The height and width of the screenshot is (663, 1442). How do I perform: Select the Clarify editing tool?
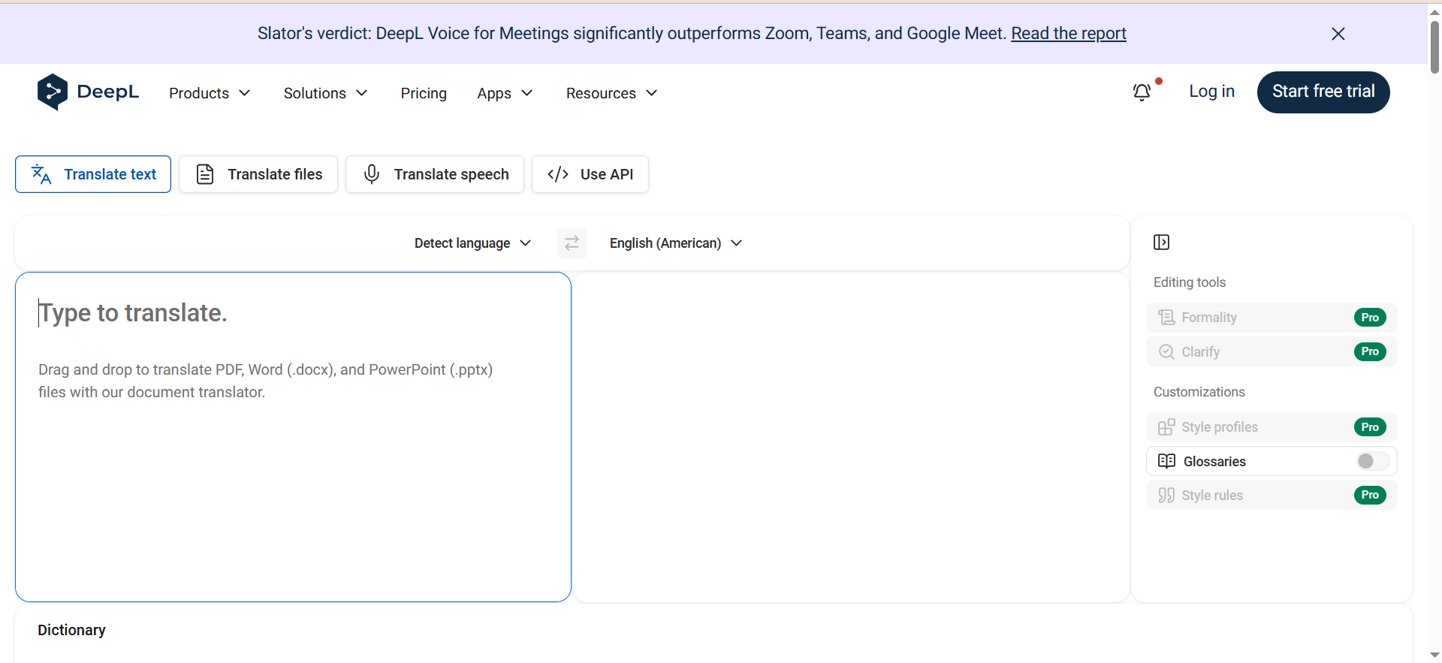(x=1272, y=351)
